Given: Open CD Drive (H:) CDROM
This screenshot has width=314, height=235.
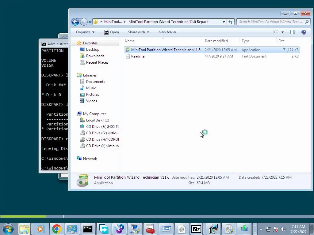Looking at the screenshot, I should [x=102, y=140].
